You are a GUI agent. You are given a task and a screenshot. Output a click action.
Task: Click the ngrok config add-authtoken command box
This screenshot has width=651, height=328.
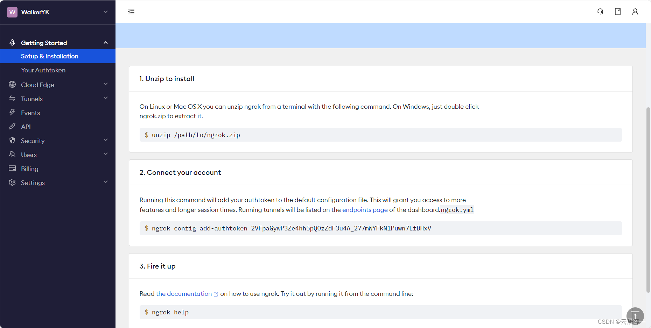tap(380, 228)
